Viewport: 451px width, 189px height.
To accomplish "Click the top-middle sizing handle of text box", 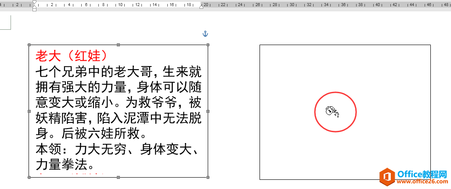I will tap(118, 45).
